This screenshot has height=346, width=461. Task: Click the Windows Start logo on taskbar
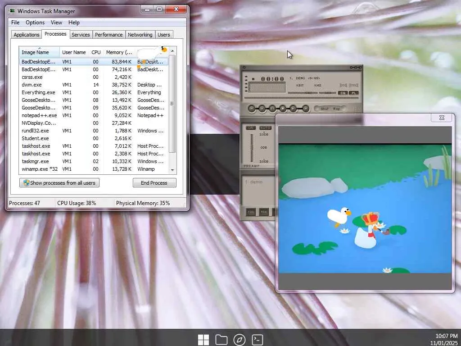[x=203, y=340]
